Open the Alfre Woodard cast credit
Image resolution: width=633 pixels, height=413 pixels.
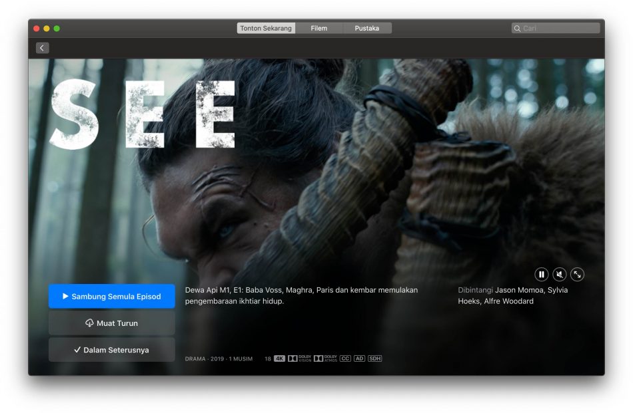coord(508,301)
